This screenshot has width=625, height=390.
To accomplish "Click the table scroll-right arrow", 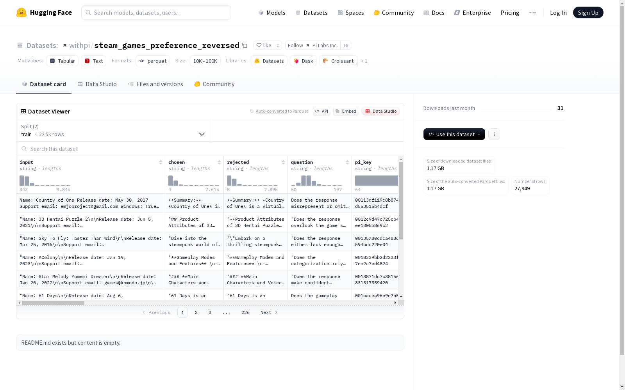I will (x=395, y=303).
